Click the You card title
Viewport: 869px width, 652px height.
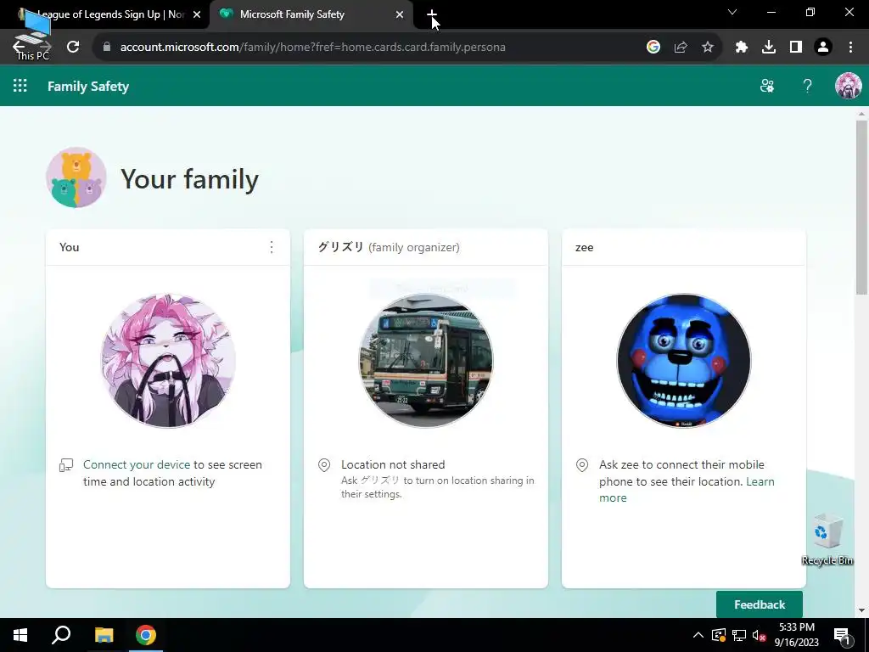click(x=70, y=247)
